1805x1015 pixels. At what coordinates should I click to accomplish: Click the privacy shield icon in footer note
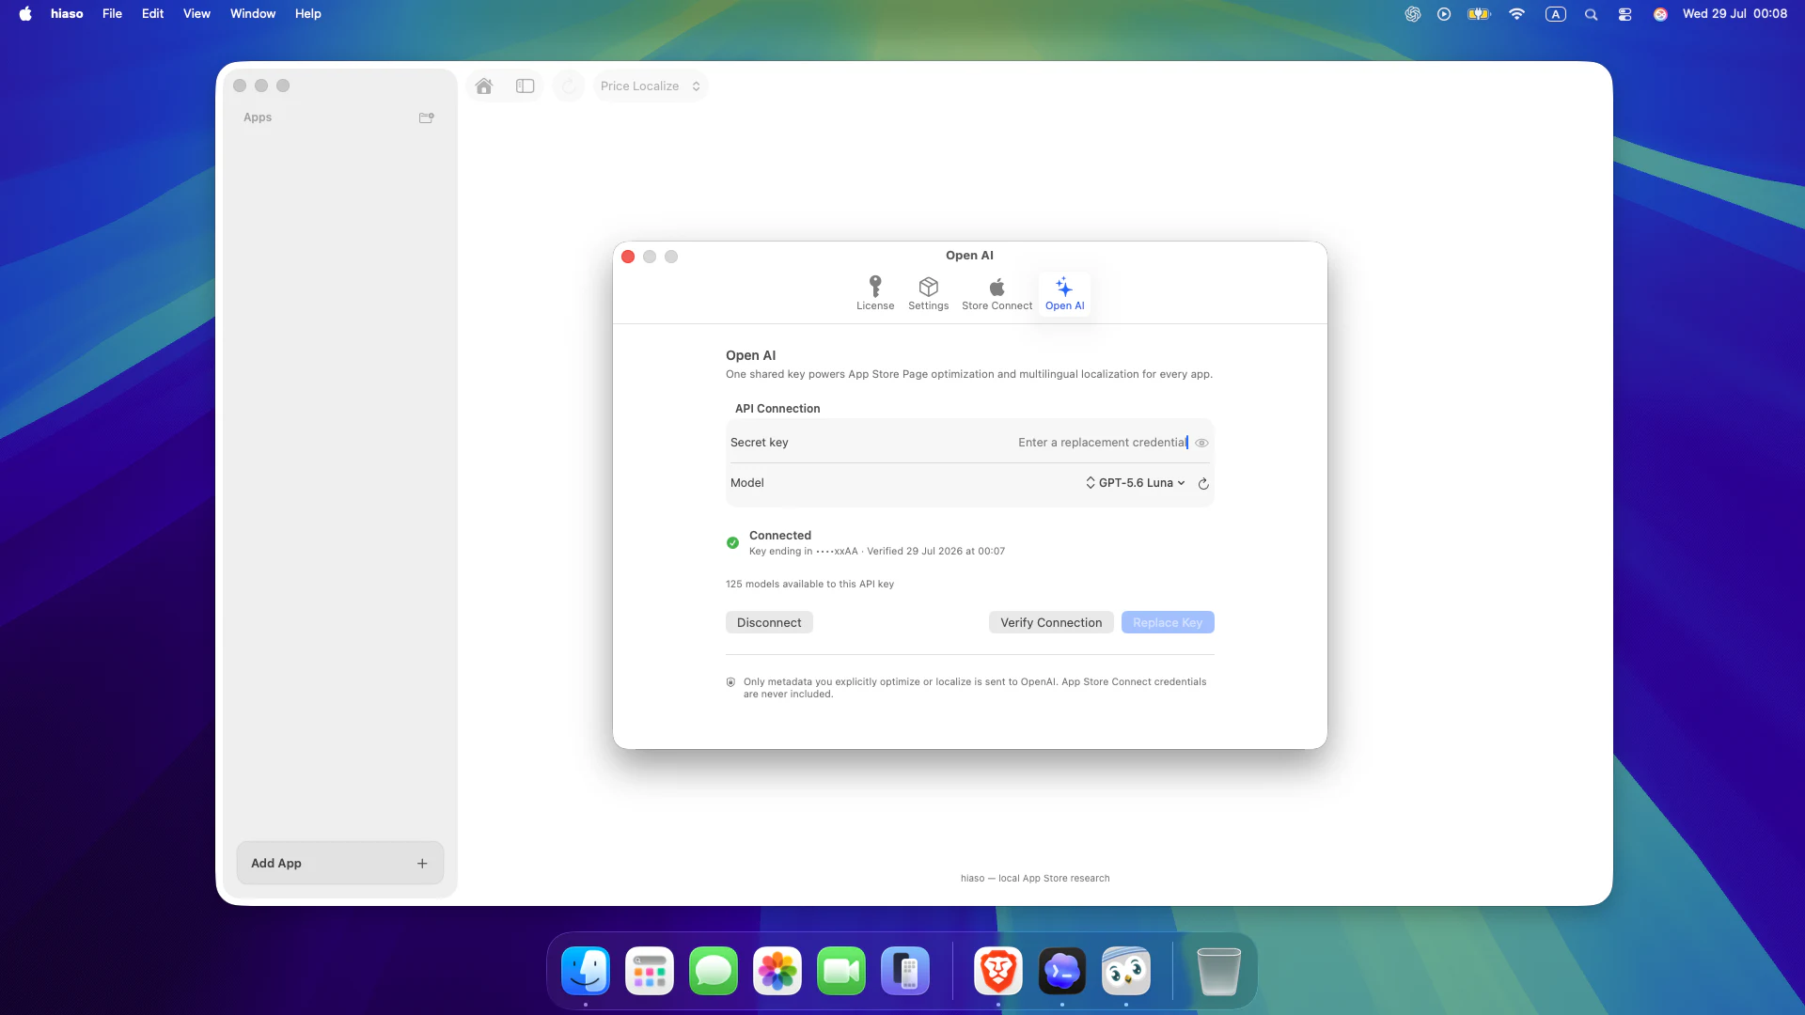pyautogui.click(x=730, y=682)
